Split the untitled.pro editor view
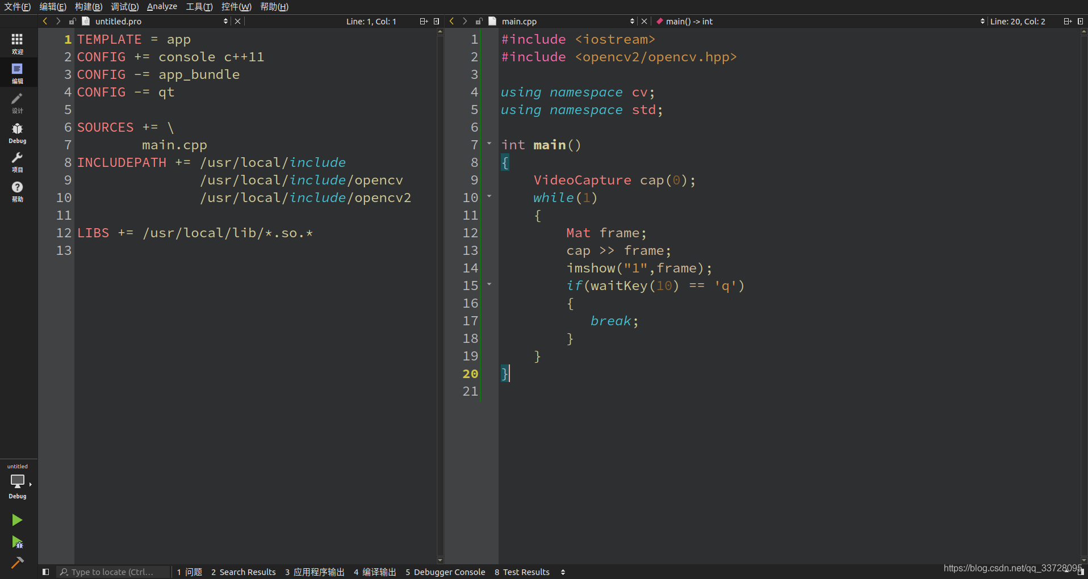 click(424, 21)
